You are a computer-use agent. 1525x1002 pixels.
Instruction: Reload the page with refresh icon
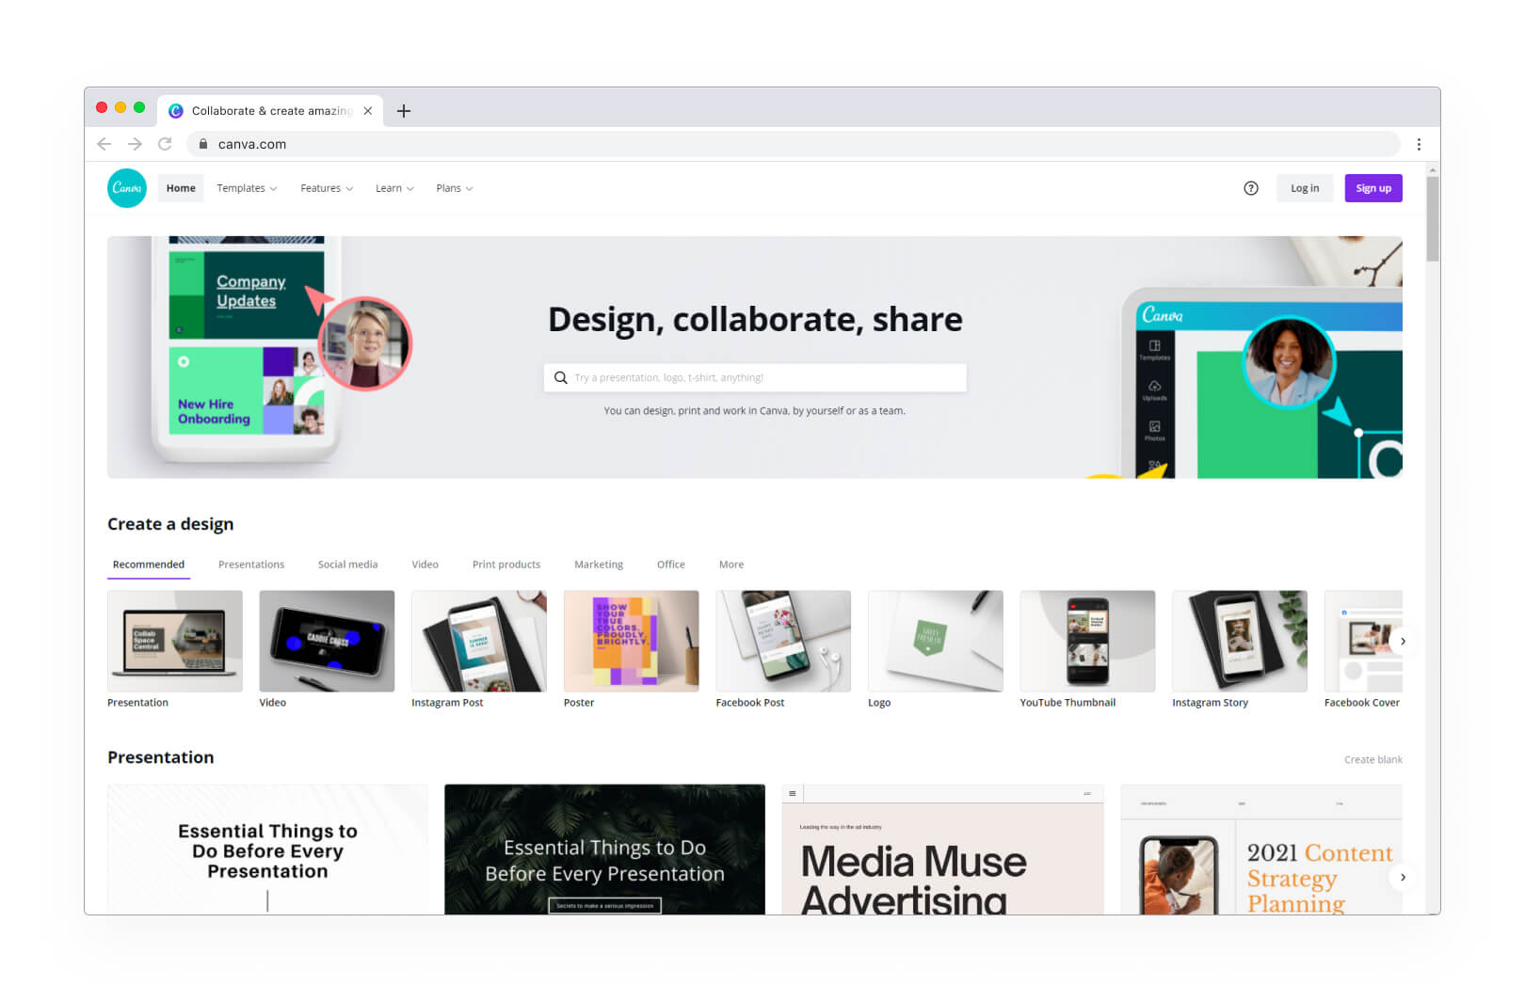[165, 144]
